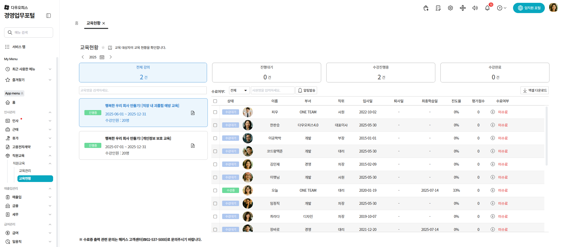Collapse the sidebar with panel toggle icon
Viewport: 561px width, 247px height.
pyautogui.click(x=48, y=16)
